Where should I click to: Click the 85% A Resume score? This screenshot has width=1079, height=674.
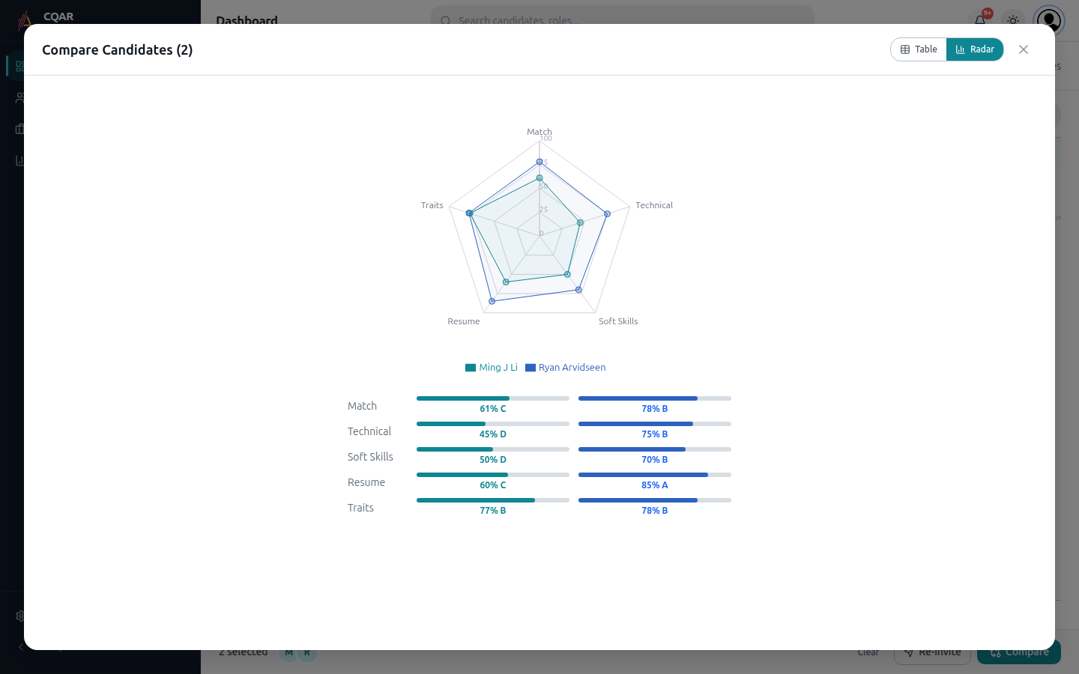(655, 485)
